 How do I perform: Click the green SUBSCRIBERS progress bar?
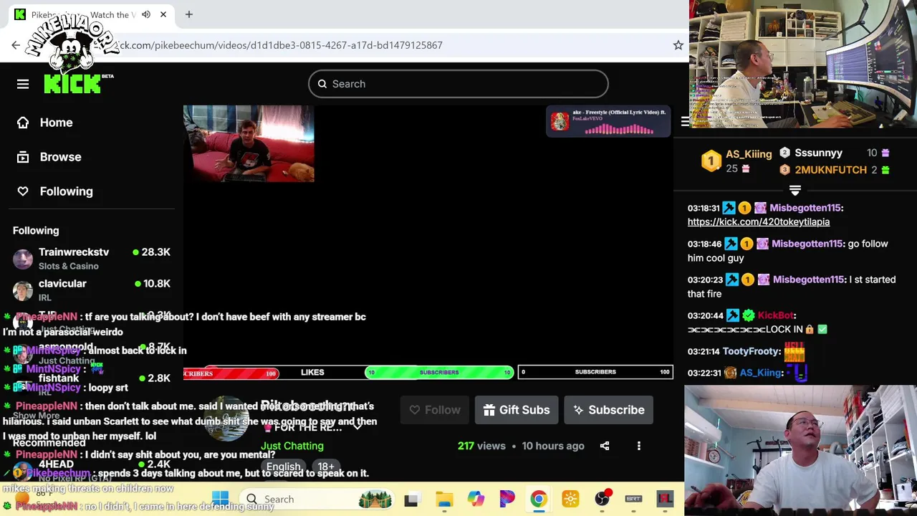(439, 373)
